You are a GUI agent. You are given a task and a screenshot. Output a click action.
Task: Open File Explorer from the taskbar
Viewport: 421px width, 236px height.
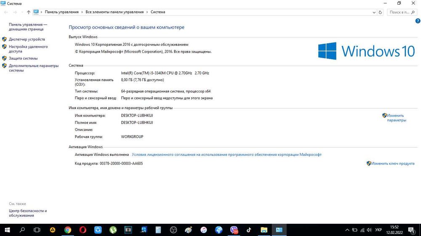(x=264, y=230)
